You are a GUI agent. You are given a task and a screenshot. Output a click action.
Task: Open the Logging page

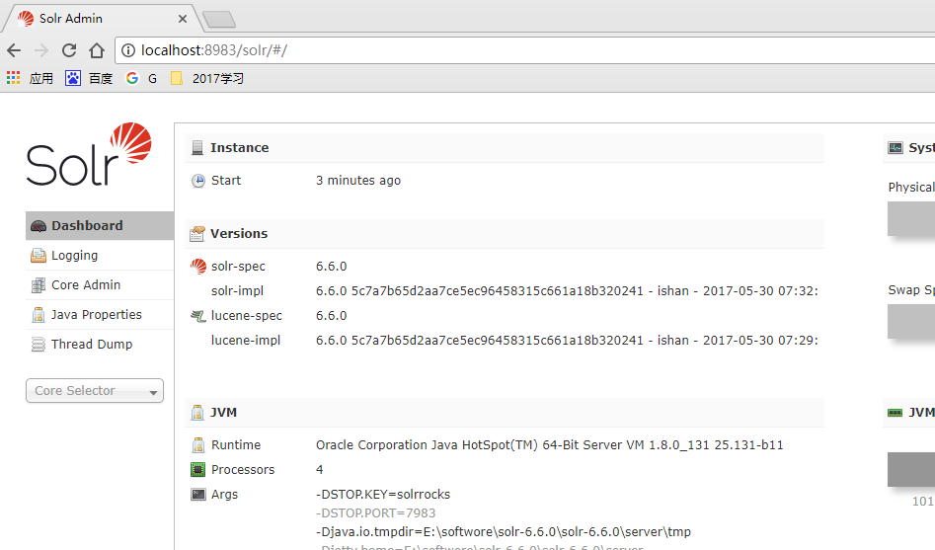tap(74, 255)
